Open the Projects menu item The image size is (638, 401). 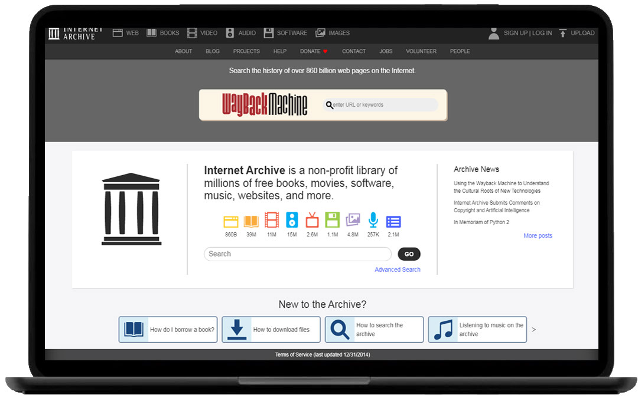246,51
